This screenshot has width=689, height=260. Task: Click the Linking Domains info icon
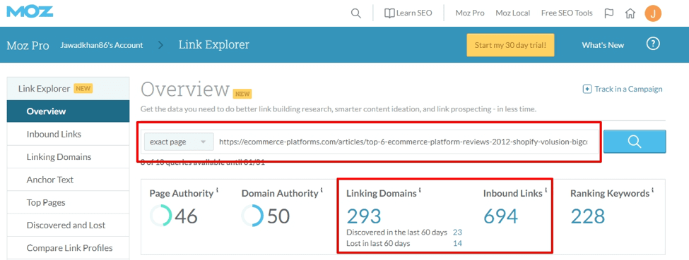coord(420,190)
